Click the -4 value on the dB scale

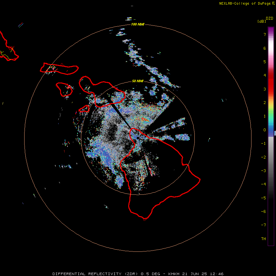pos(263,184)
